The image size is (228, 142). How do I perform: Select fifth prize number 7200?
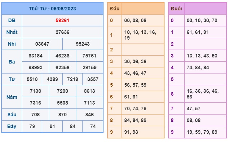point(62,91)
